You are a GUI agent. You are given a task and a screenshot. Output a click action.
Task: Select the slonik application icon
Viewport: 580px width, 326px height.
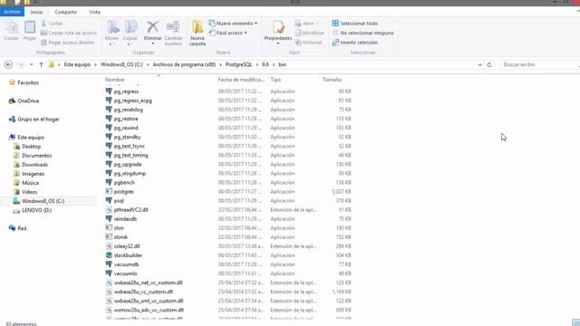(x=109, y=237)
